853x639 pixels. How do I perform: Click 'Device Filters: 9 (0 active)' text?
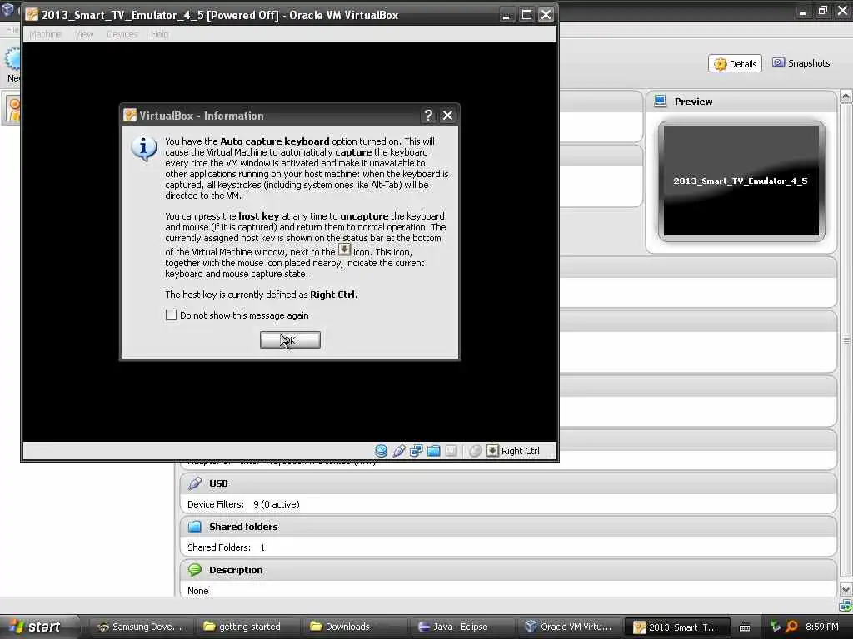pyautogui.click(x=243, y=504)
